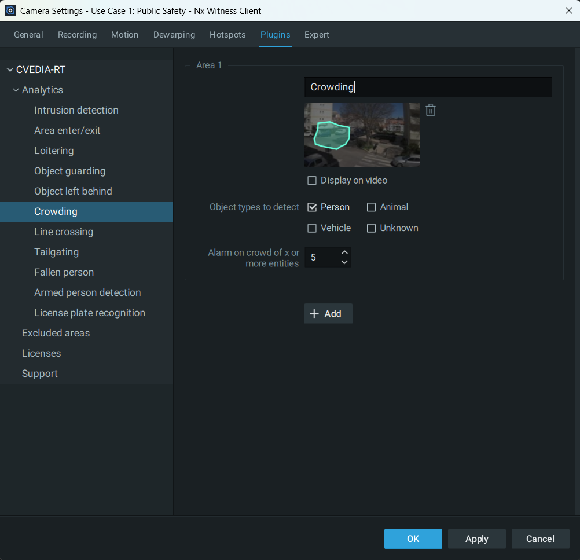Click the plus Add area button

(328, 313)
